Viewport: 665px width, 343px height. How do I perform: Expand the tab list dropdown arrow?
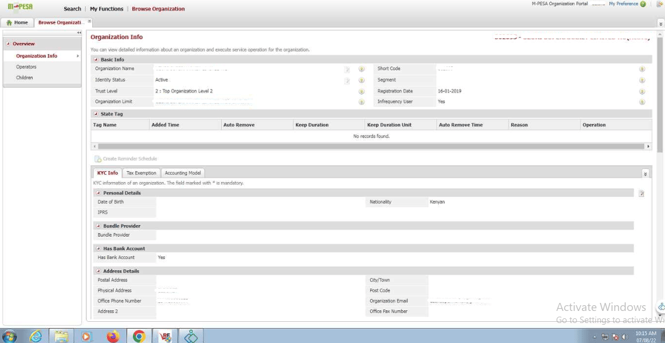point(661,24)
